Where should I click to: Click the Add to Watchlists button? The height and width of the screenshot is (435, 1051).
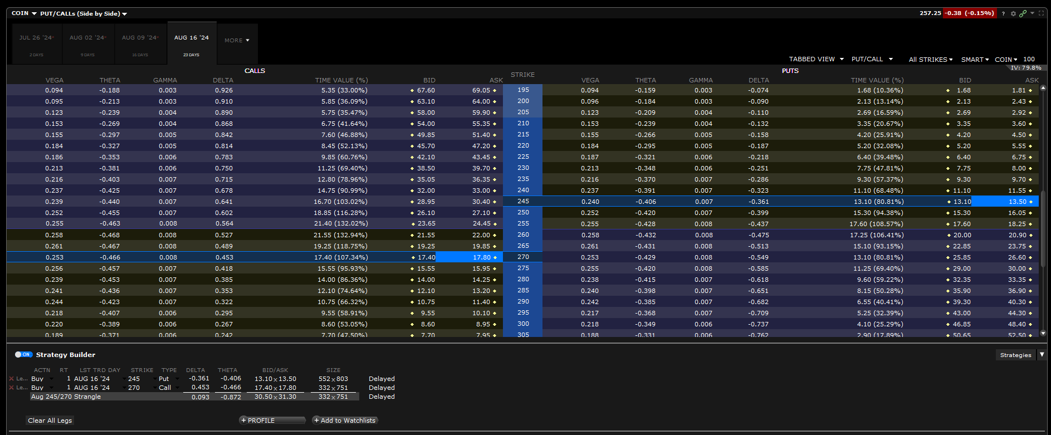[345, 421]
